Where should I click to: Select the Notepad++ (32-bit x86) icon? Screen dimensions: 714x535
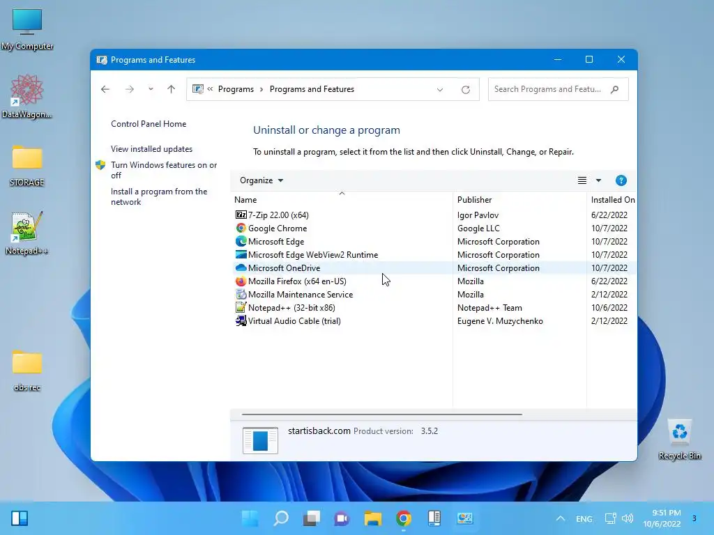coord(241,307)
